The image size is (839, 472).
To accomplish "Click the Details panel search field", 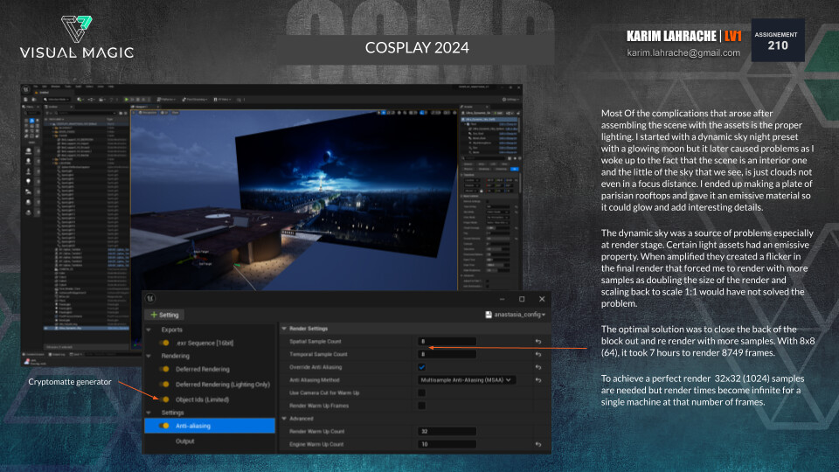I will (x=485, y=158).
